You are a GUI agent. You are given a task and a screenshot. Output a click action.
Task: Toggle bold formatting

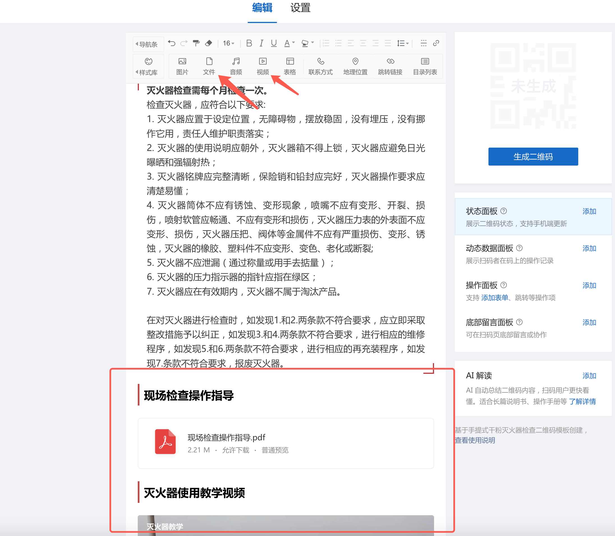click(x=249, y=43)
